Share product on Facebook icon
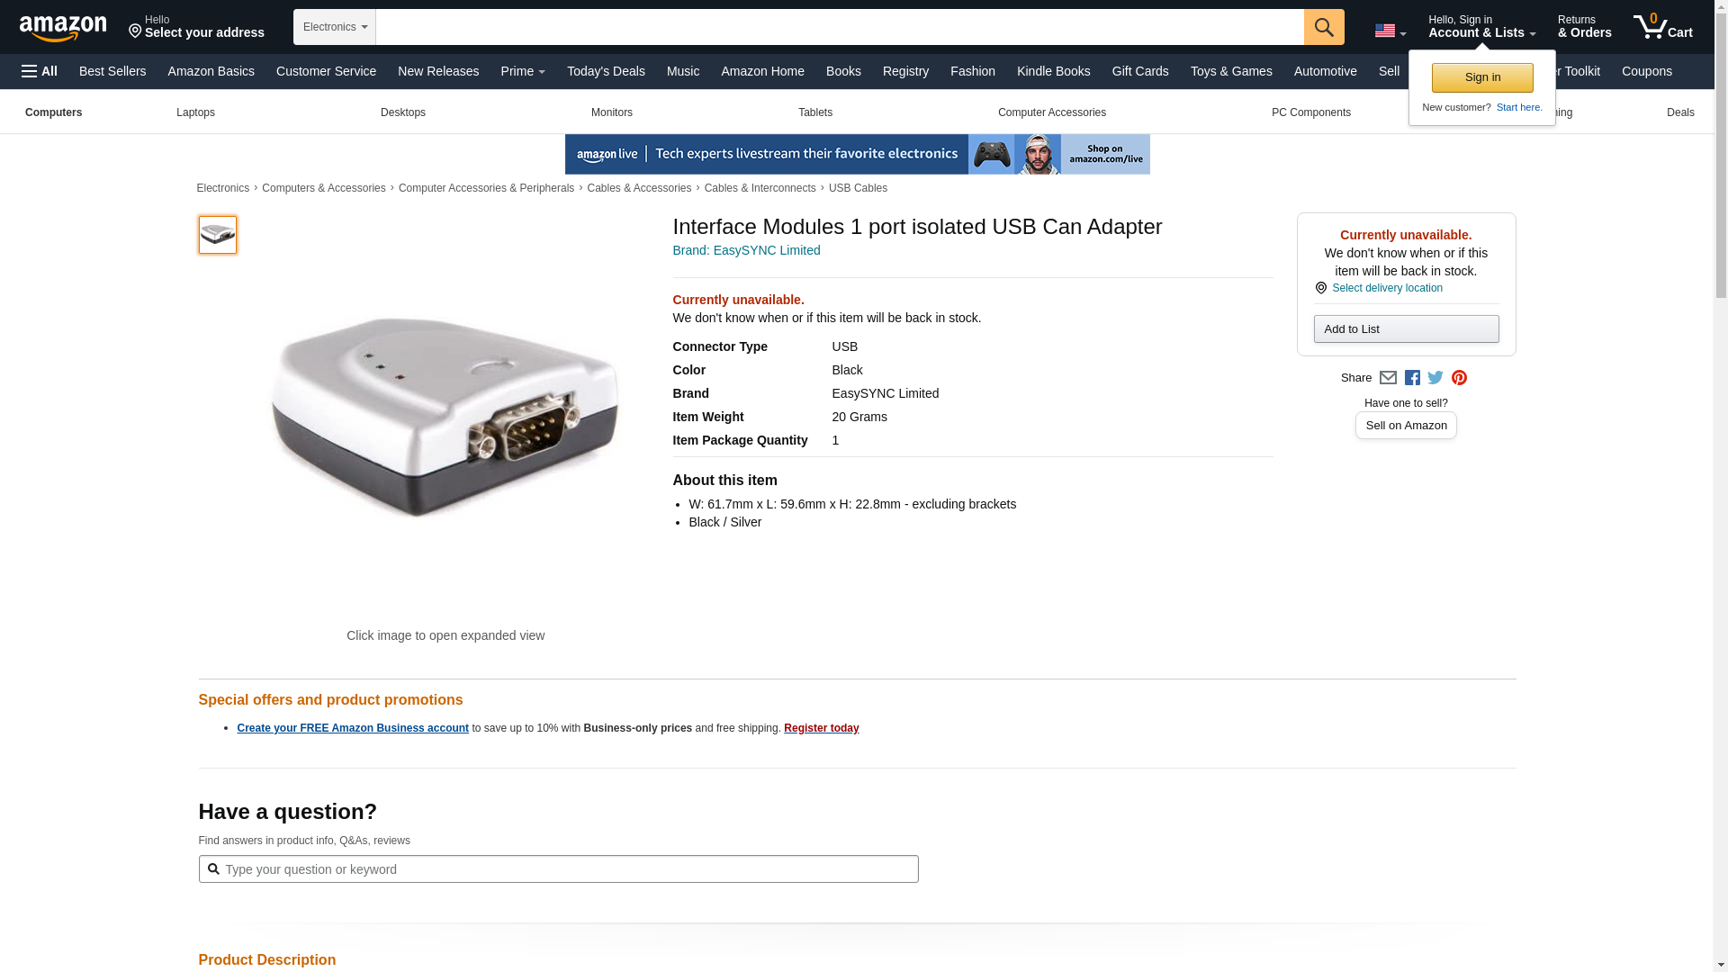The width and height of the screenshot is (1728, 972). pos(1412,378)
